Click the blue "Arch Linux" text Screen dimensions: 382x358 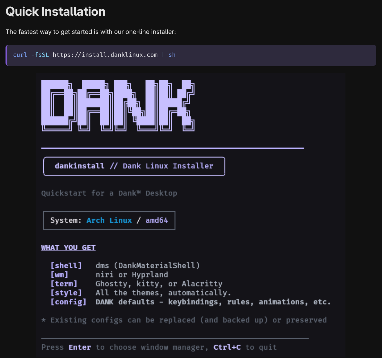point(109,220)
